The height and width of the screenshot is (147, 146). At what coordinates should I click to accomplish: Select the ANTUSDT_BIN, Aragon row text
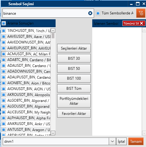tap(29, 130)
